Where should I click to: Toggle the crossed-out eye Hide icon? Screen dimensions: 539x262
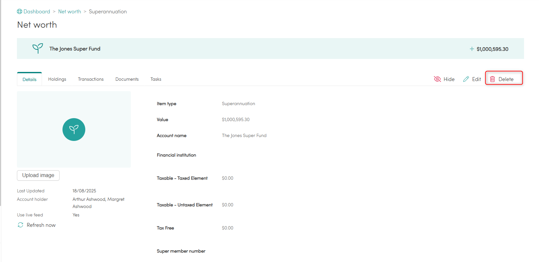point(437,79)
